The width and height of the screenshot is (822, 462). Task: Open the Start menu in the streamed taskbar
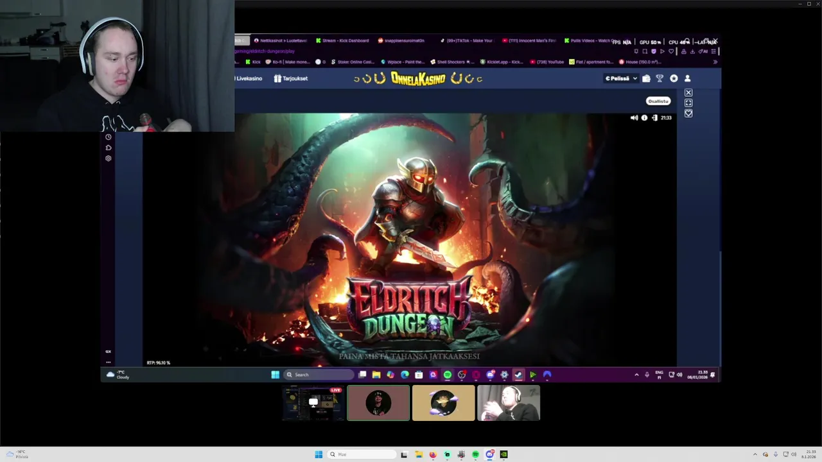click(x=275, y=375)
